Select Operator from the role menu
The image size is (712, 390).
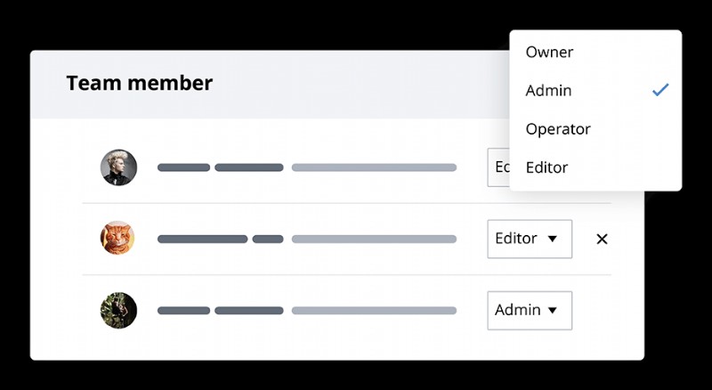click(558, 129)
